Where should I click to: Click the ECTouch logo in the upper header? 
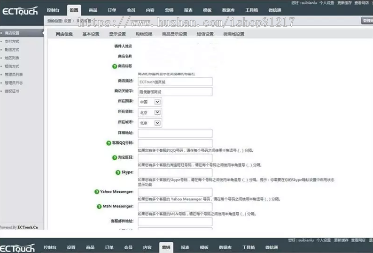pyautogui.click(x=20, y=11)
